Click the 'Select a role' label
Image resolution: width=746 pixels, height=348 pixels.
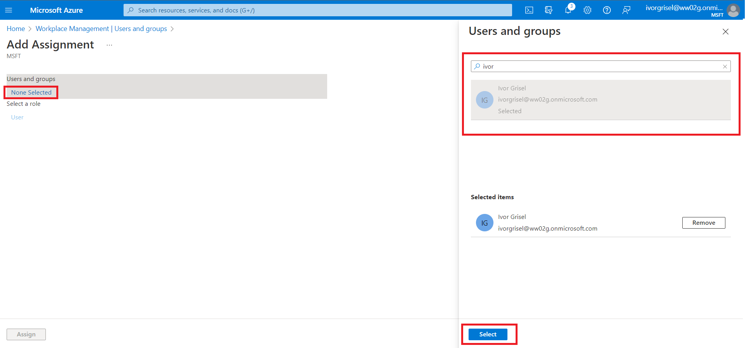(23, 103)
